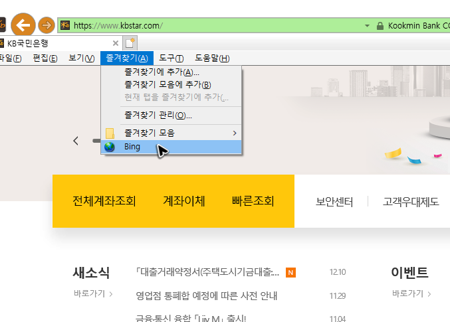Close the KB국민은행 tab
Screen dimensions: 450x322
pos(116,43)
